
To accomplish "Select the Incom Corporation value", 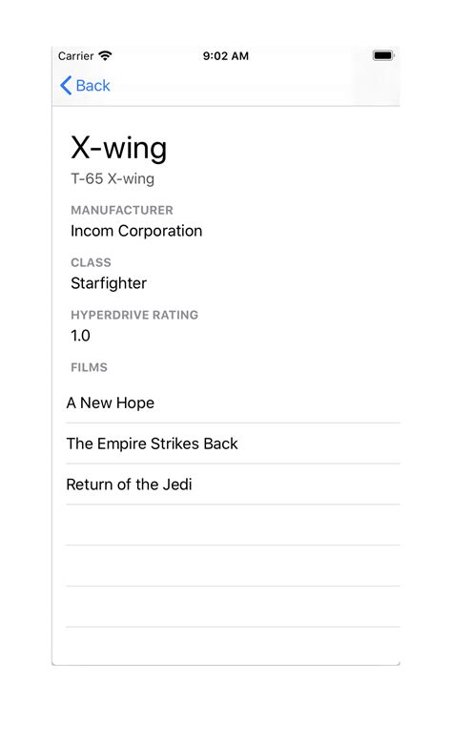I will pyautogui.click(x=136, y=231).
